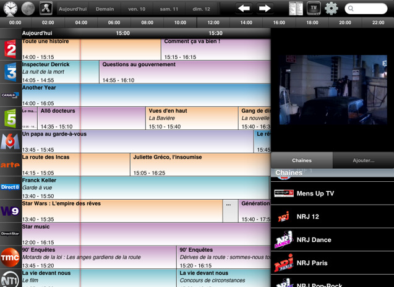Jump to 08:00 on the timeline
Image resolution: width=394 pixels, height=287 pixels.
click(147, 23)
